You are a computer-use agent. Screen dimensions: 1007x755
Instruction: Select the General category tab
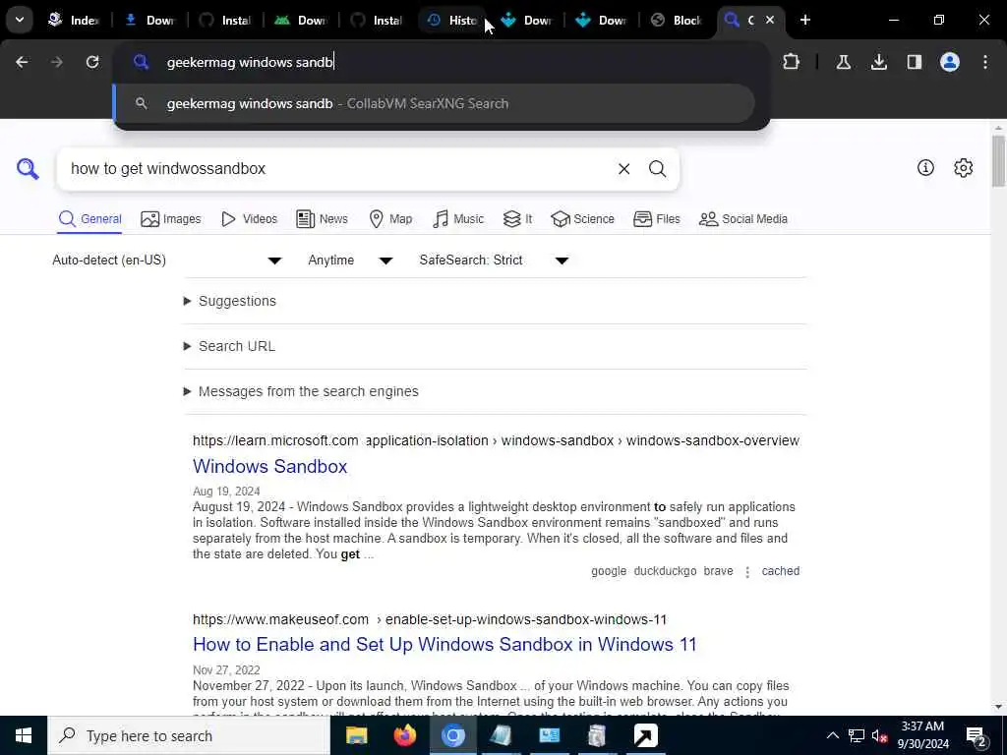click(x=89, y=219)
